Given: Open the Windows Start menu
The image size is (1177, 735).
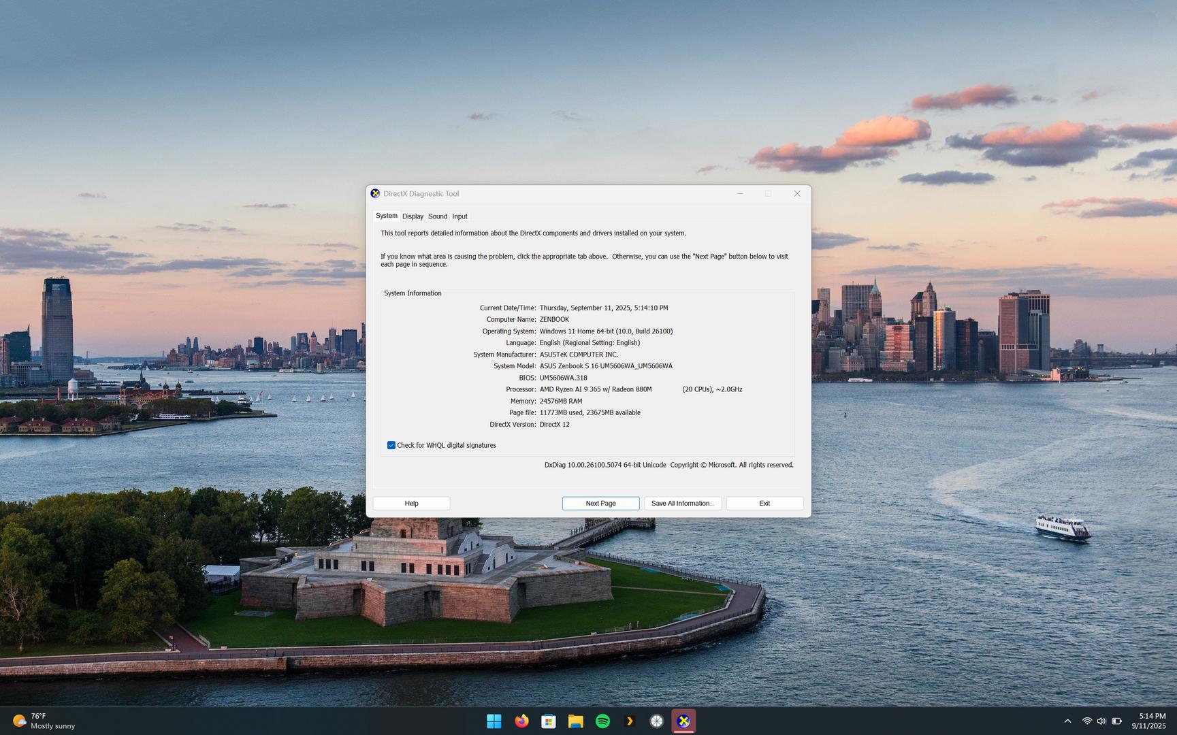Looking at the screenshot, I should point(494,721).
